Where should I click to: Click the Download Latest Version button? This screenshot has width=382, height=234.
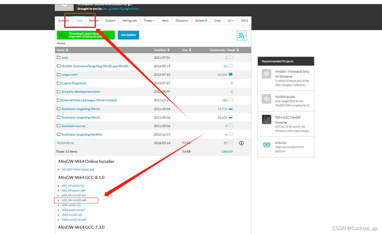(x=86, y=35)
